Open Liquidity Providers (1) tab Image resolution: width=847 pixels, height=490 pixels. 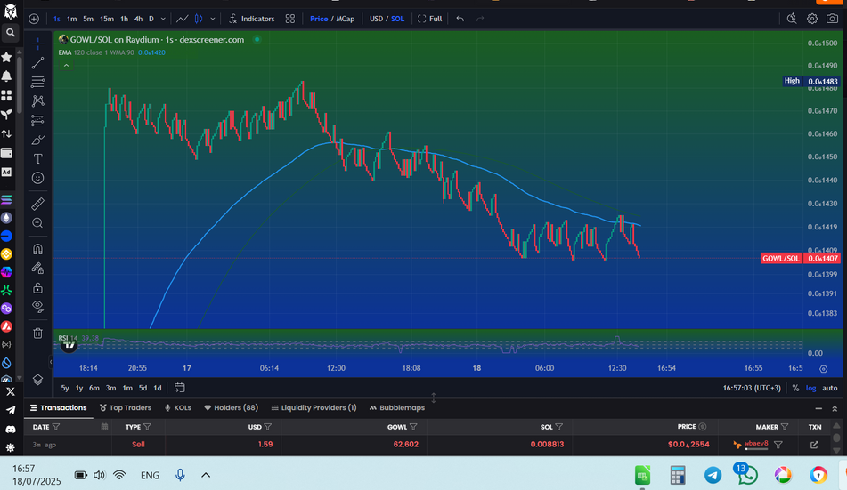coord(314,408)
